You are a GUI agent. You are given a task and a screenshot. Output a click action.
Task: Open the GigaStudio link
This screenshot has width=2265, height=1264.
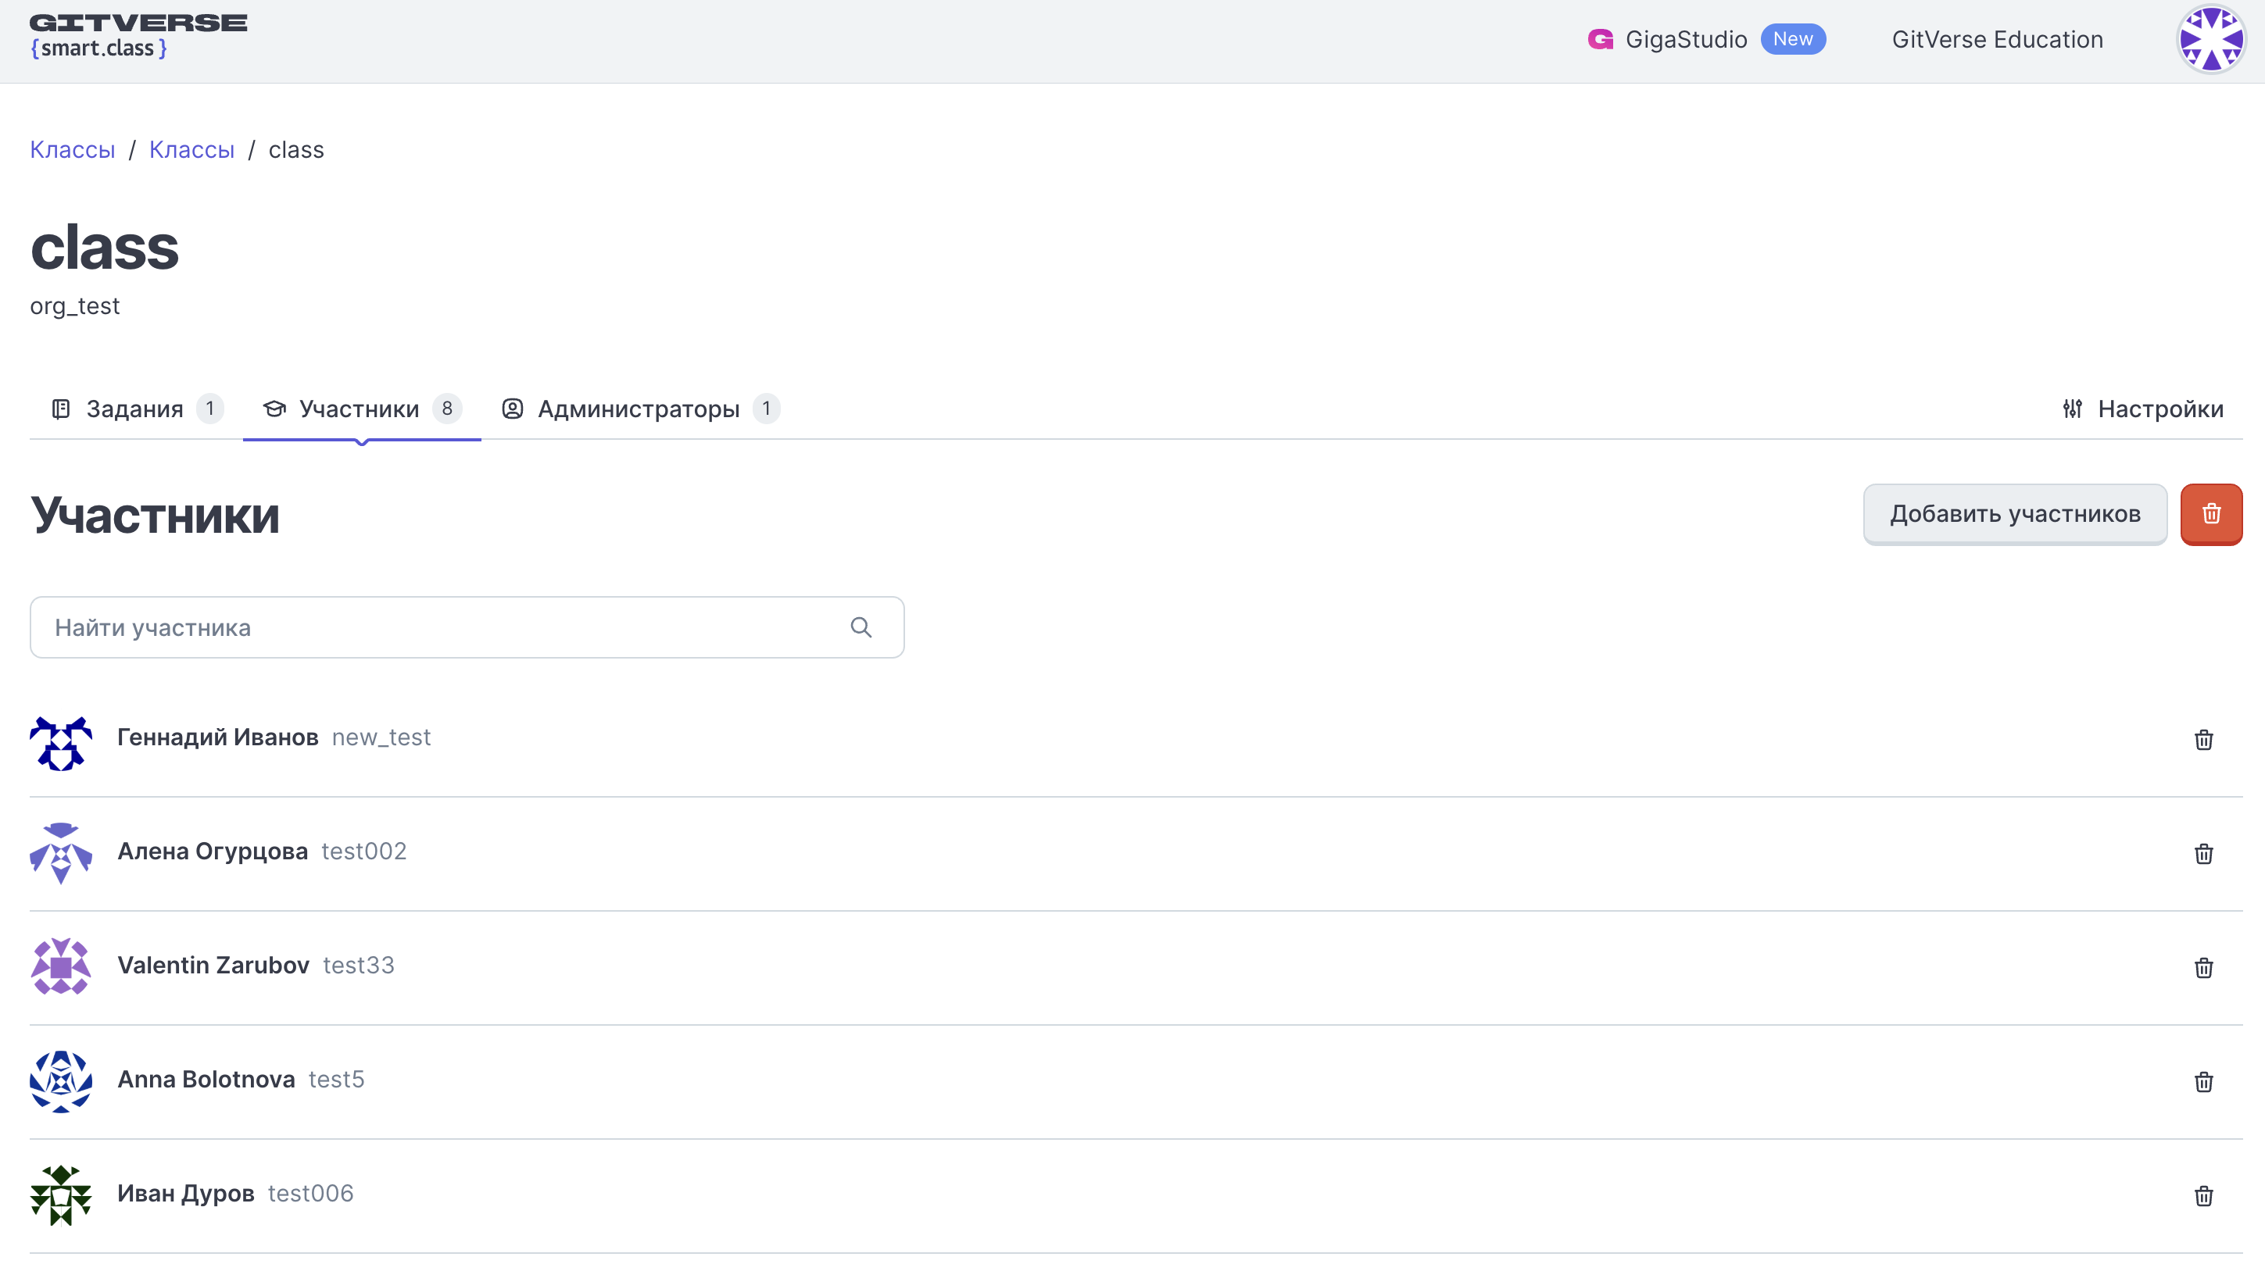[x=1685, y=40]
